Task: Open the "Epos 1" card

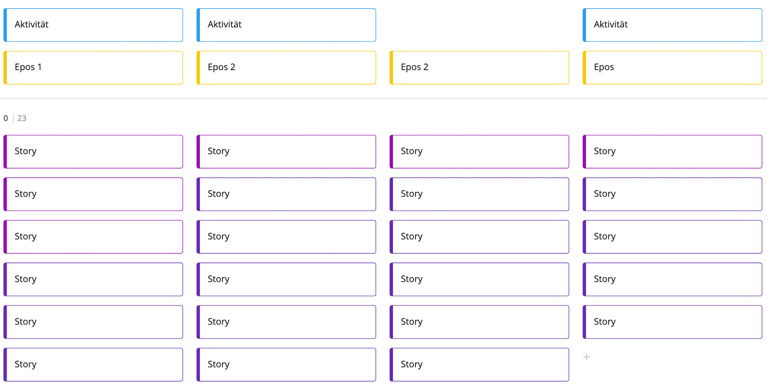Action: 93,67
